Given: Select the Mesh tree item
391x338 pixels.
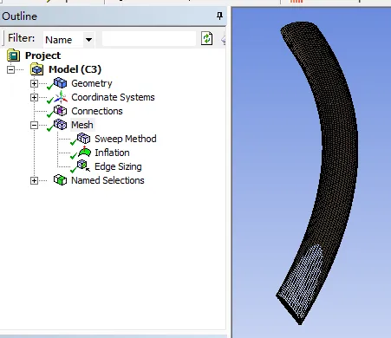Looking at the screenshot, I should [82, 125].
